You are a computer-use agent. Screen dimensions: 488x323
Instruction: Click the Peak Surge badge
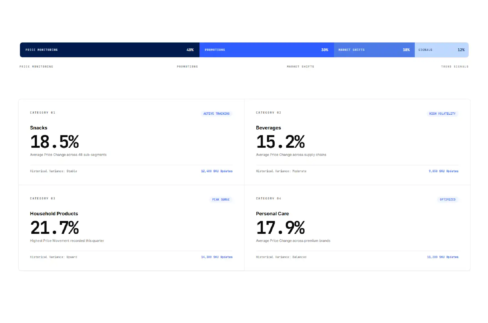221,199
